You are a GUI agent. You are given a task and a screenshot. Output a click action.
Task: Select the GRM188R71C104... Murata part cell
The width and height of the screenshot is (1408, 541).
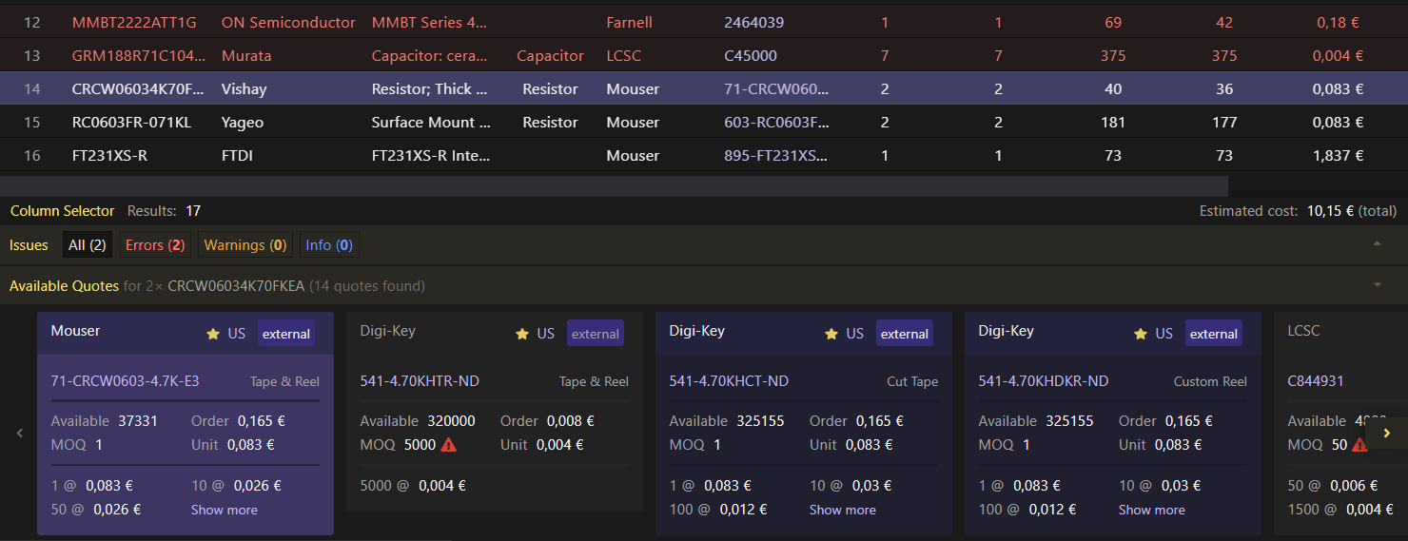138,56
